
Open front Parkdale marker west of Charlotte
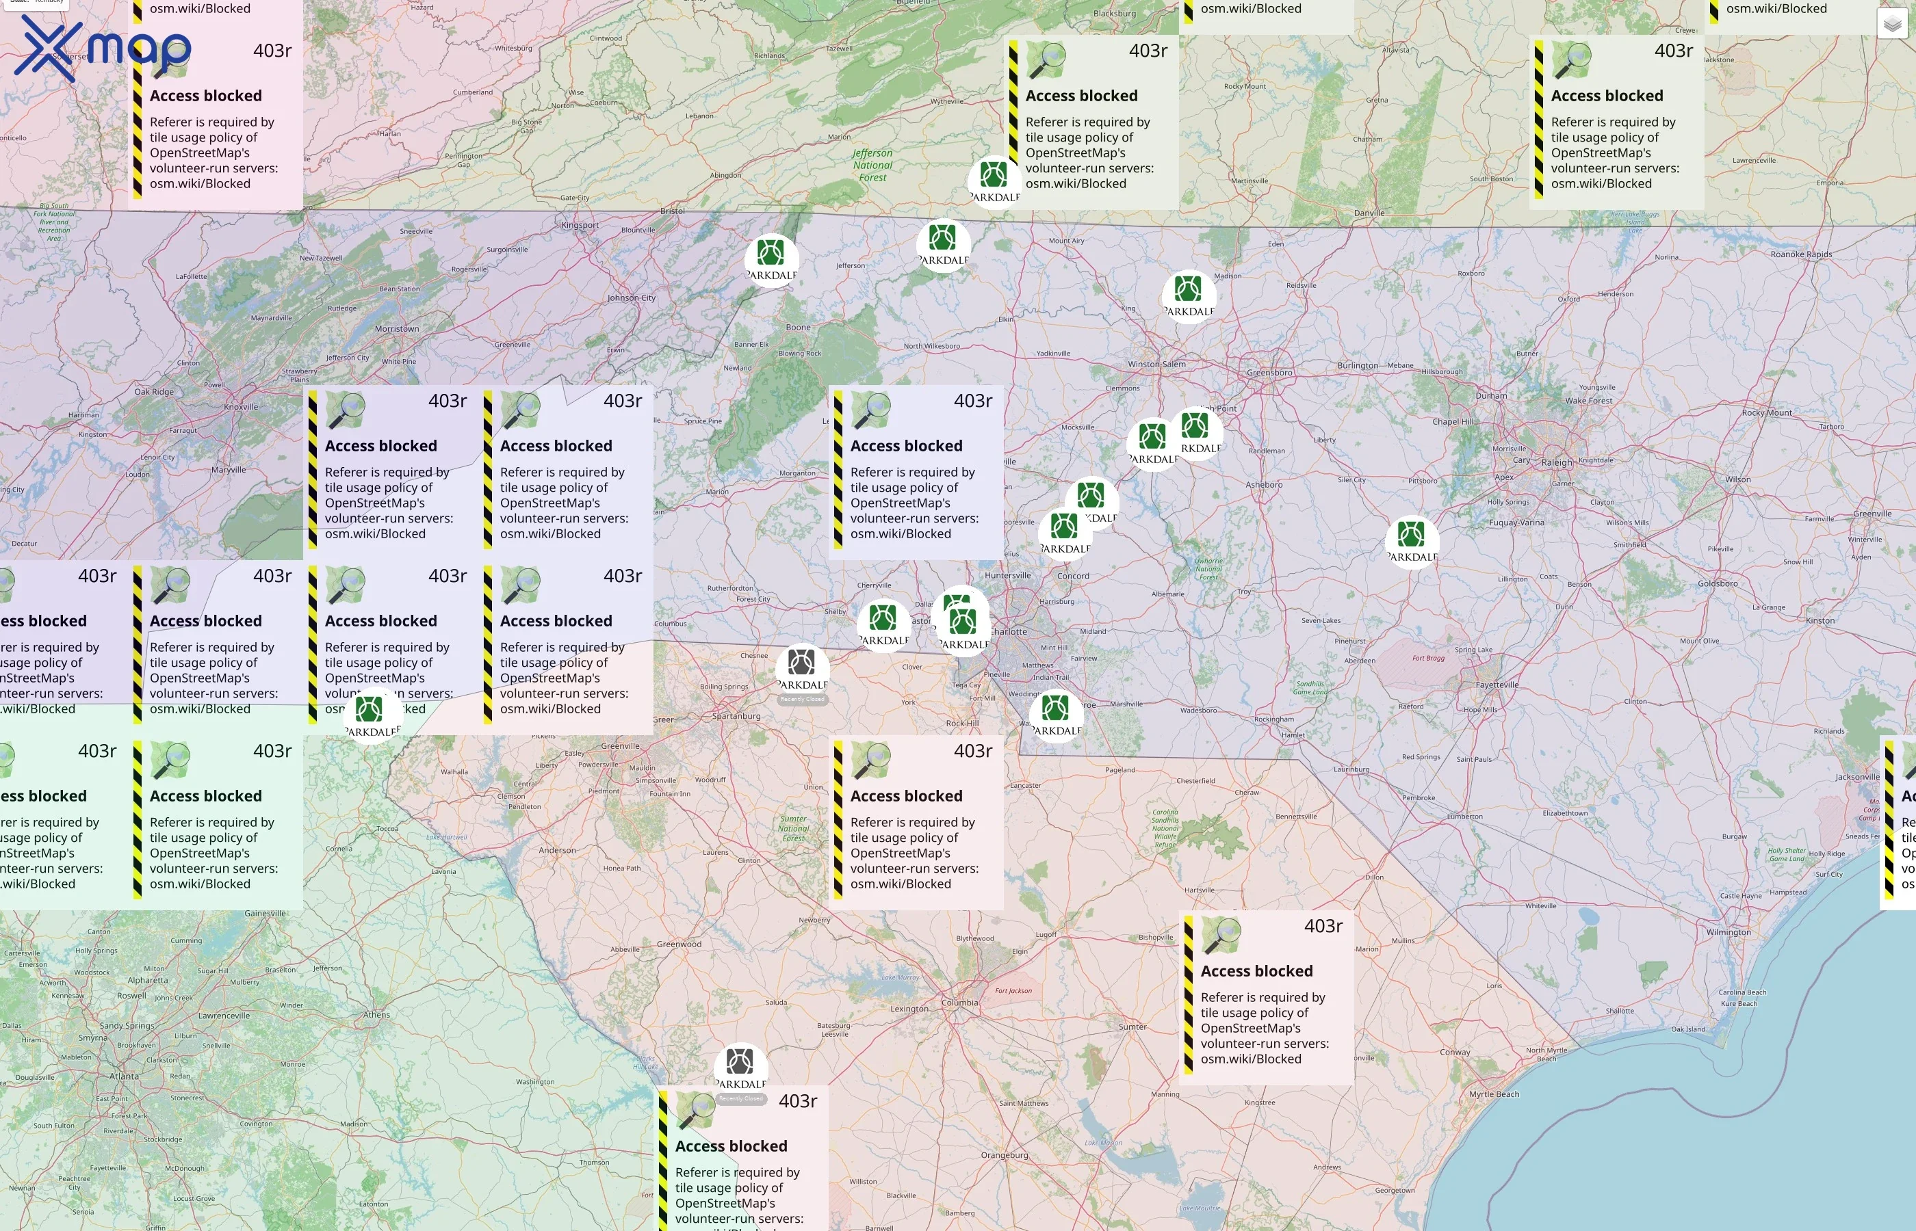pos(963,629)
